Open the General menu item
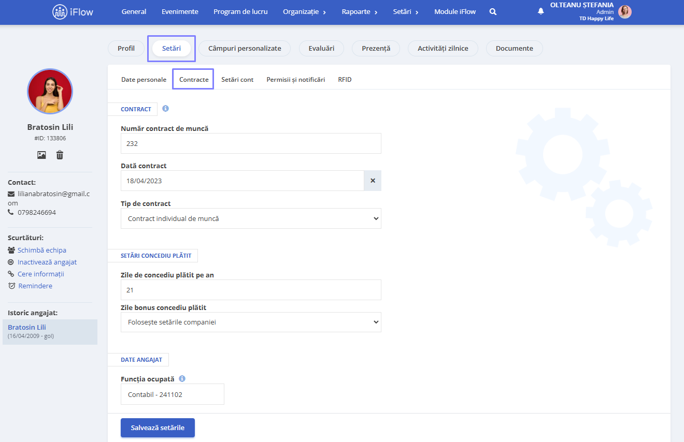The height and width of the screenshot is (442, 684). click(134, 11)
